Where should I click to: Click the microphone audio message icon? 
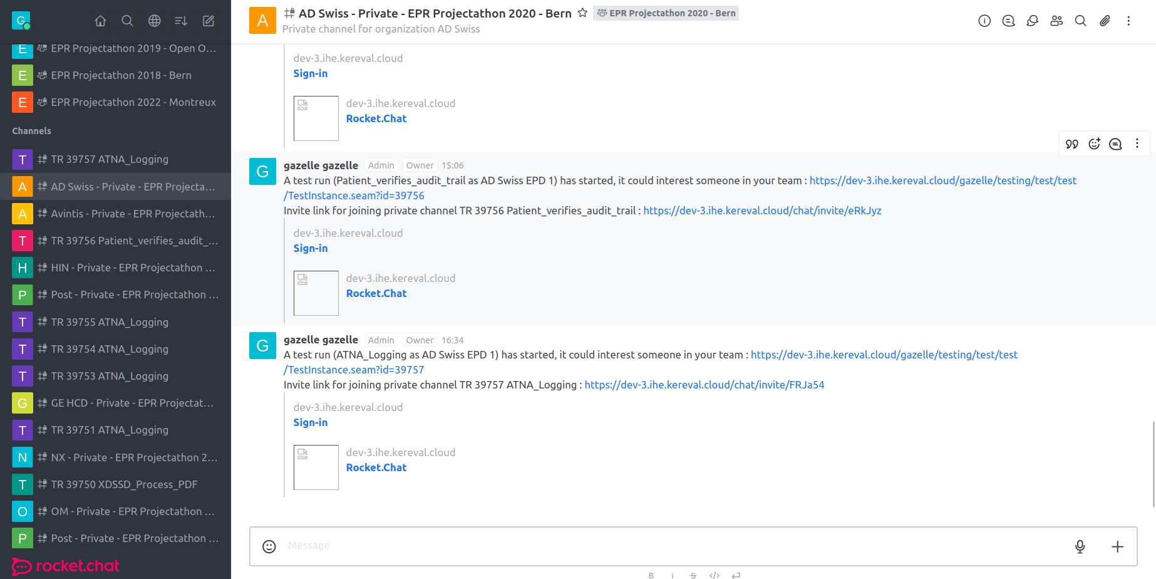1080,546
